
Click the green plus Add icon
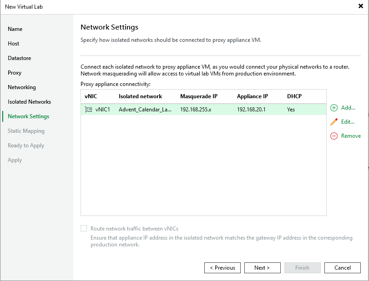click(334, 108)
